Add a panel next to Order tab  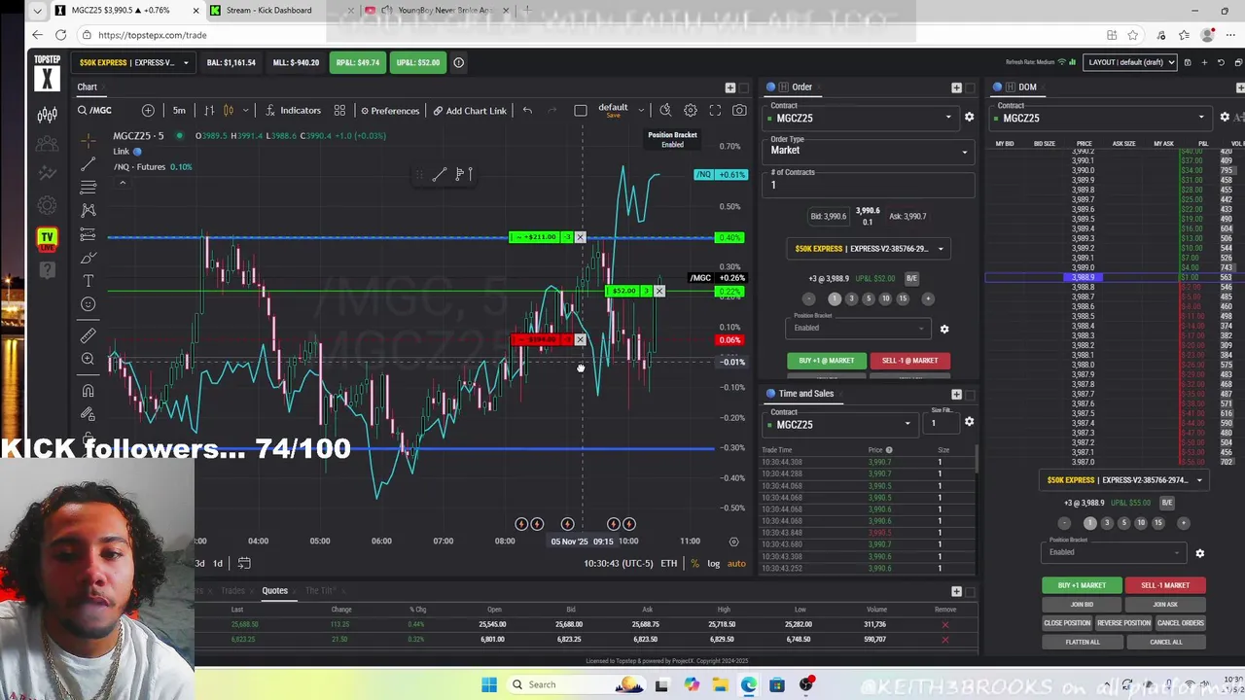956,87
